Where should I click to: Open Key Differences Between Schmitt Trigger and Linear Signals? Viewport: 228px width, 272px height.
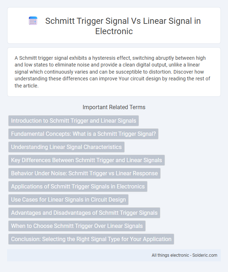pyautogui.click(x=87, y=160)
